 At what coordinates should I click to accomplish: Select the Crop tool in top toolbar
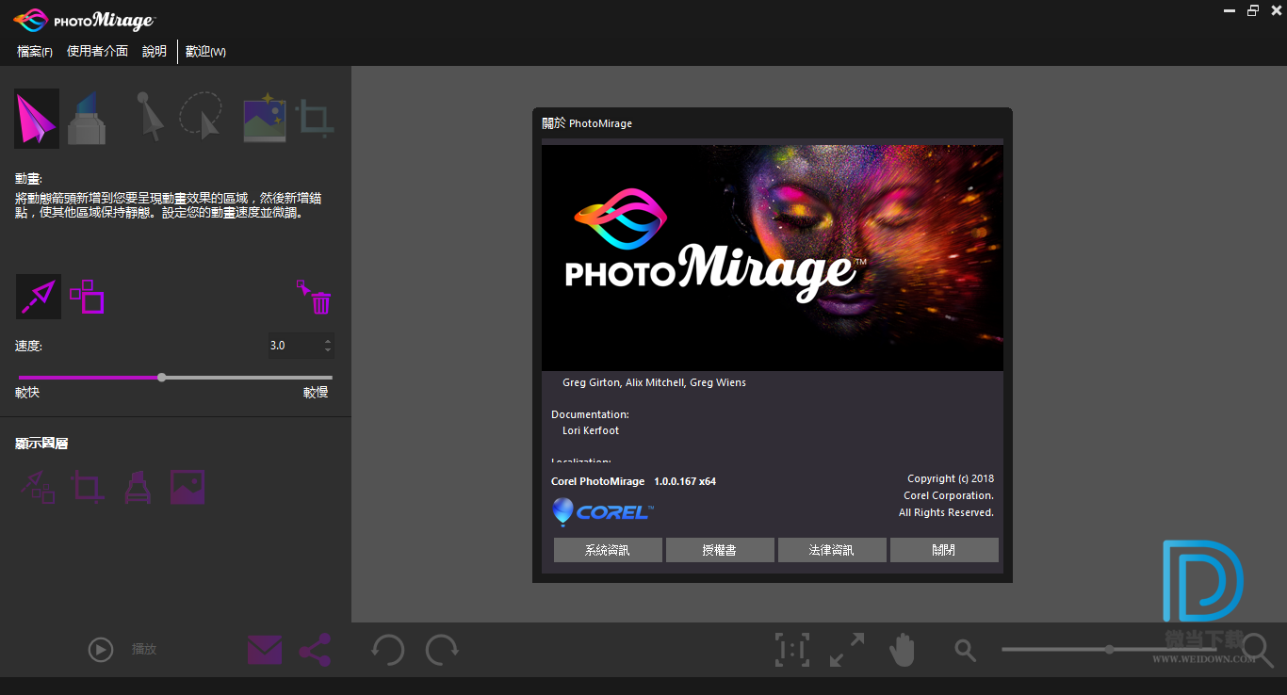[x=316, y=118]
